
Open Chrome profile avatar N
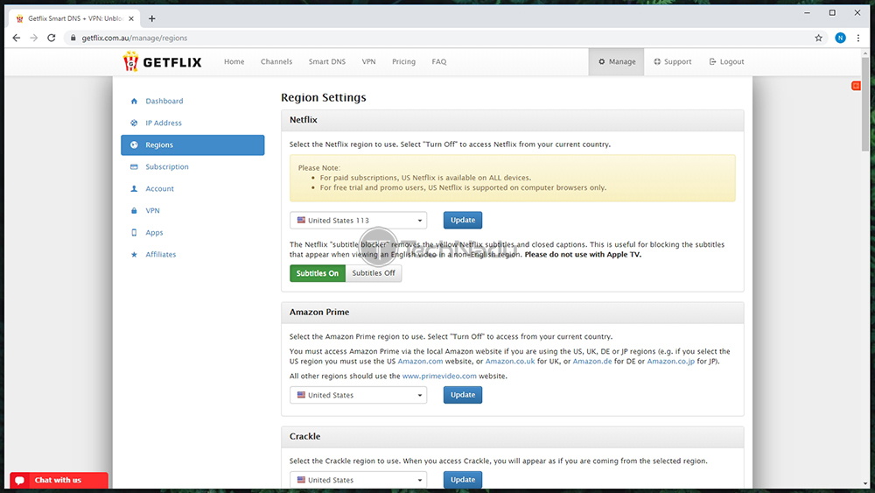pyautogui.click(x=840, y=38)
